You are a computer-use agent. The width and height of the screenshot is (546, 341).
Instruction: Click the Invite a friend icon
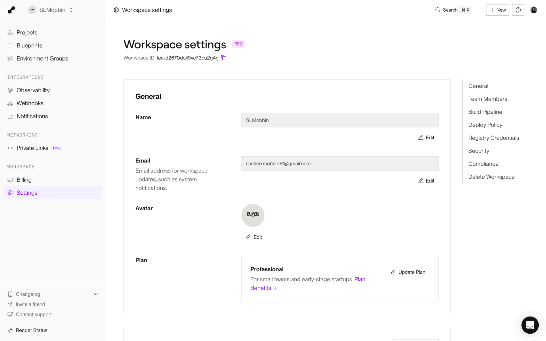[10, 304]
